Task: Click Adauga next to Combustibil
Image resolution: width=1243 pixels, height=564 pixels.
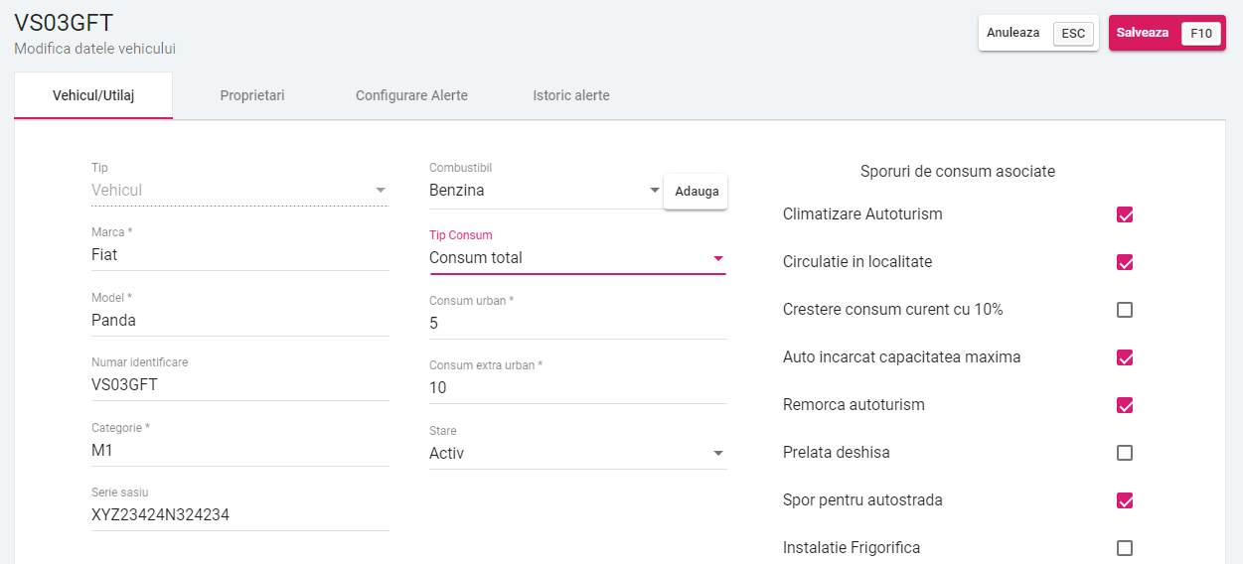Action: [x=696, y=192]
